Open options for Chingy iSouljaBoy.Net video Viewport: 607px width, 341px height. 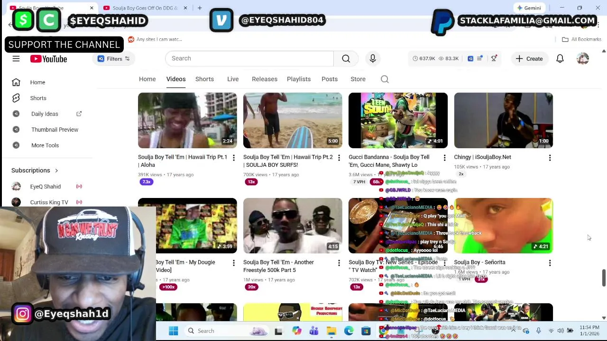(x=550, y=158)
